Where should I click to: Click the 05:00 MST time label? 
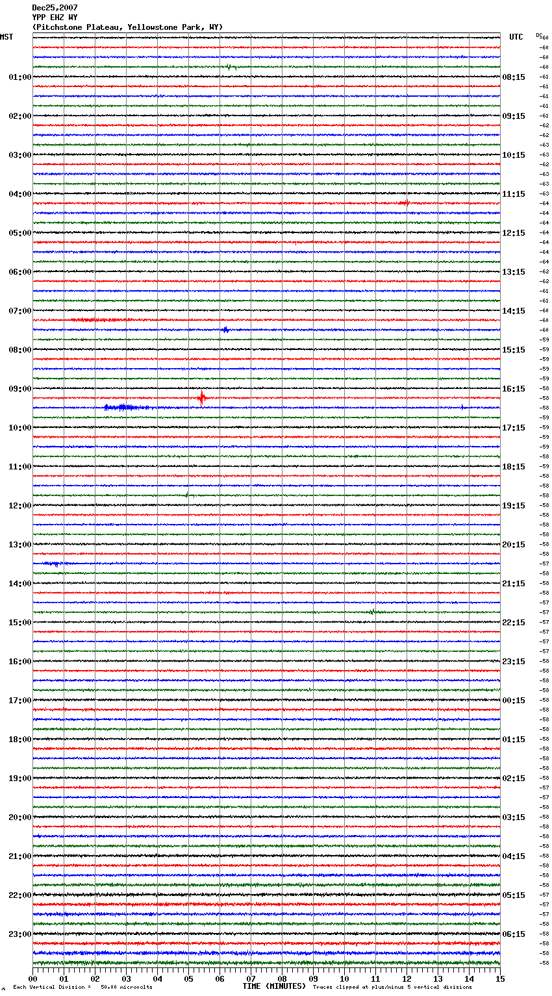coord(20,233)
